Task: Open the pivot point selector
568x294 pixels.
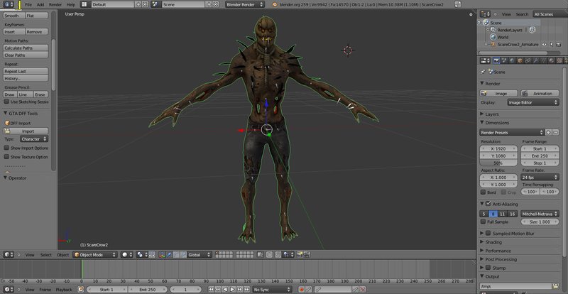Action: 141,254
